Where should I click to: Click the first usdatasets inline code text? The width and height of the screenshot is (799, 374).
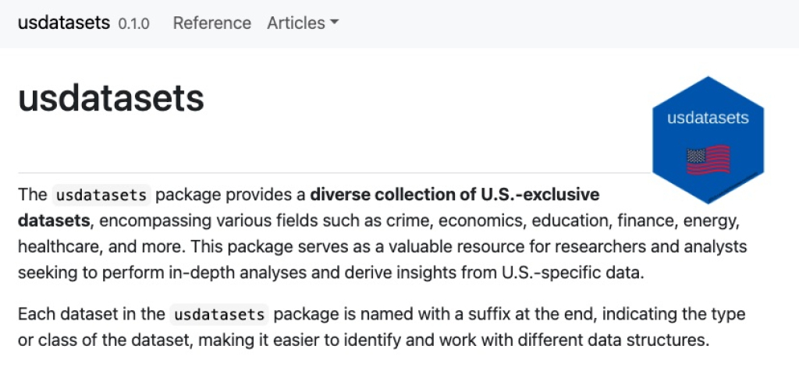point(101,195)
